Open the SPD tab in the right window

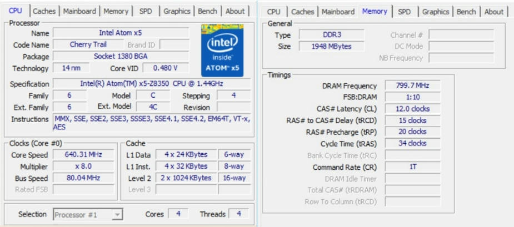coord(404,12)
